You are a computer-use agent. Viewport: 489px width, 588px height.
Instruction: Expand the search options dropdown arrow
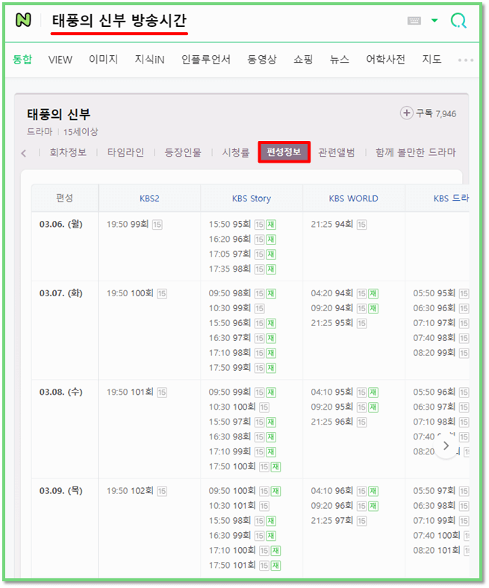click(435, 20)
